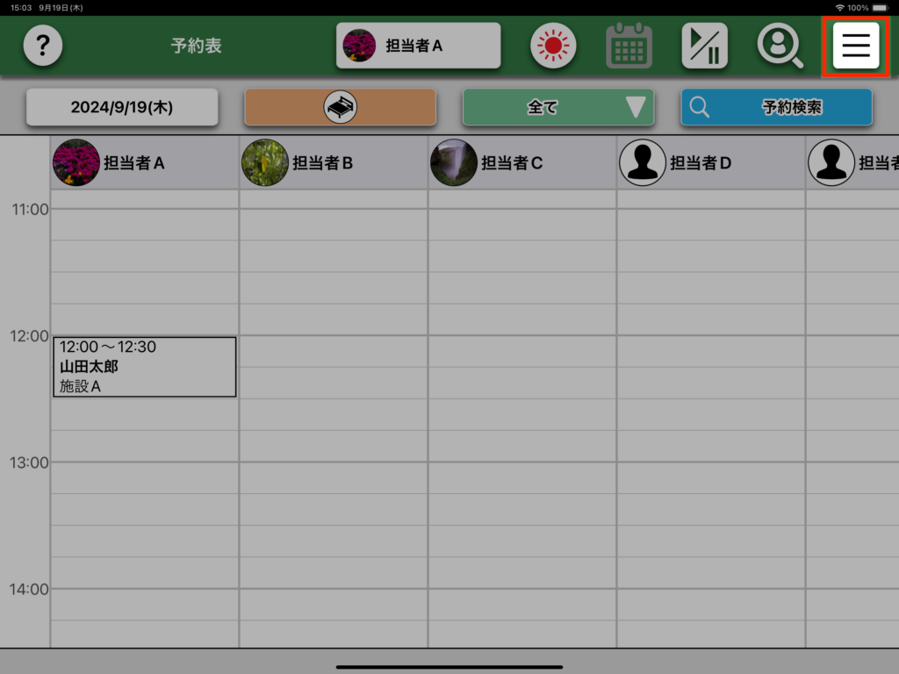Open the 2024/9/19(木) date picker

pyautogui.click(x=122, y=107)
